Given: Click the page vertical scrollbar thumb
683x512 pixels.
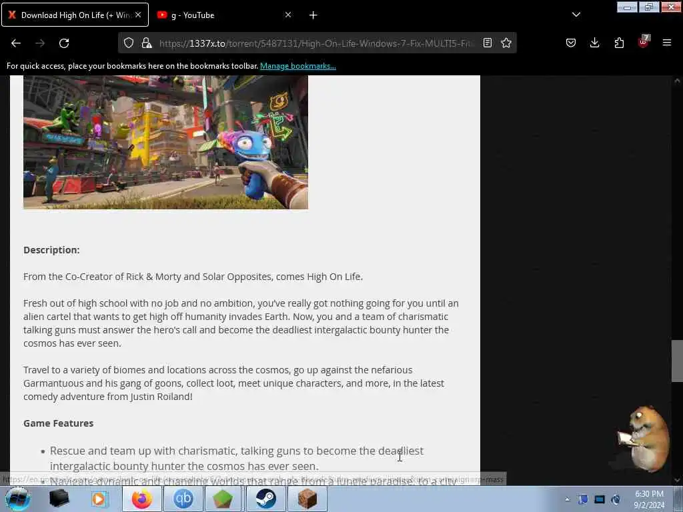Looking at the screenshot, I should click(x=677, y=361).
